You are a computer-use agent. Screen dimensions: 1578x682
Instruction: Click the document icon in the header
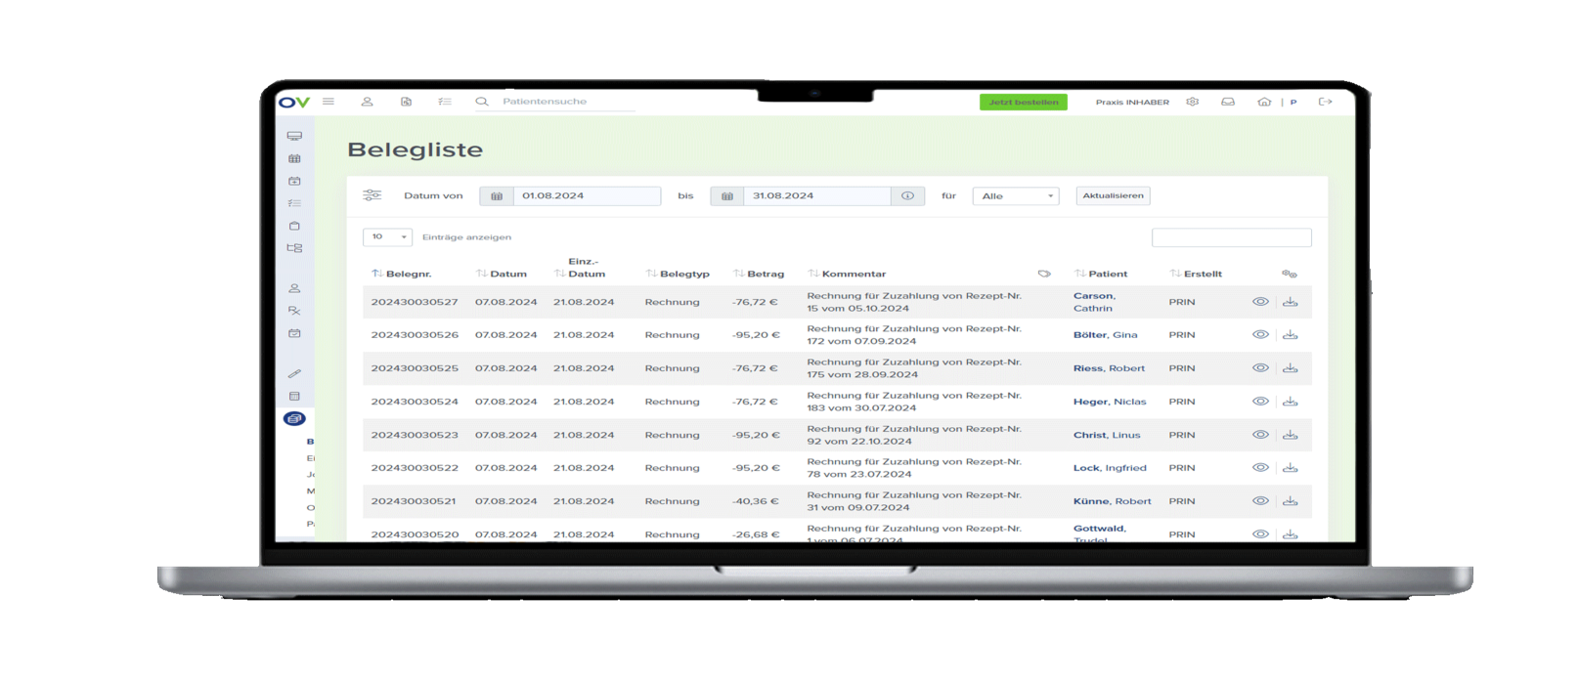406,102
